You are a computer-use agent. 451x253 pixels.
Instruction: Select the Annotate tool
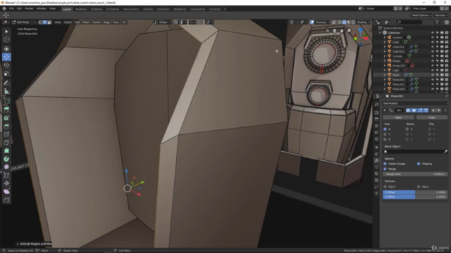(x=6, y=83)
